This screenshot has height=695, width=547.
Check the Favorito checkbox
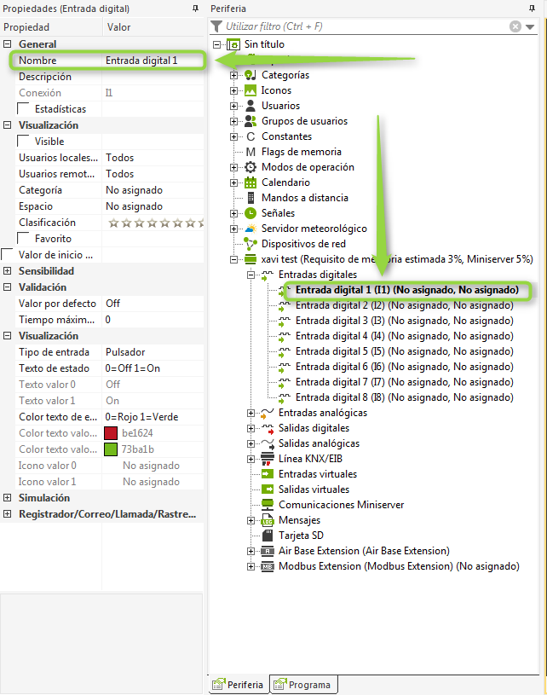(x=24, y=239)
